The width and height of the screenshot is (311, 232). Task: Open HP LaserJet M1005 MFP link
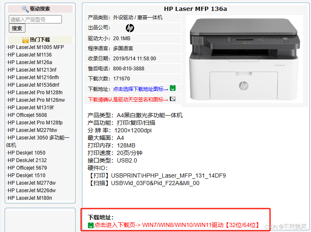(x=36, y=47)
